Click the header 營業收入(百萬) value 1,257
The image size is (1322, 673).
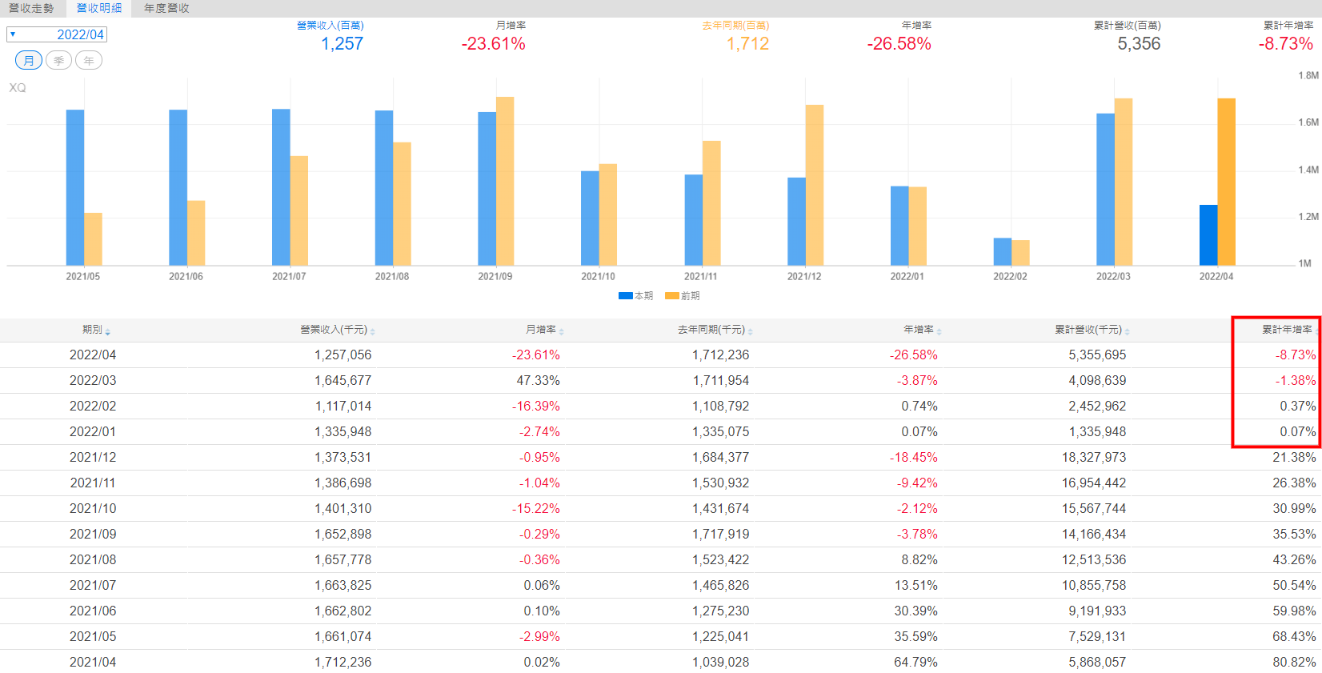(343, 44)
